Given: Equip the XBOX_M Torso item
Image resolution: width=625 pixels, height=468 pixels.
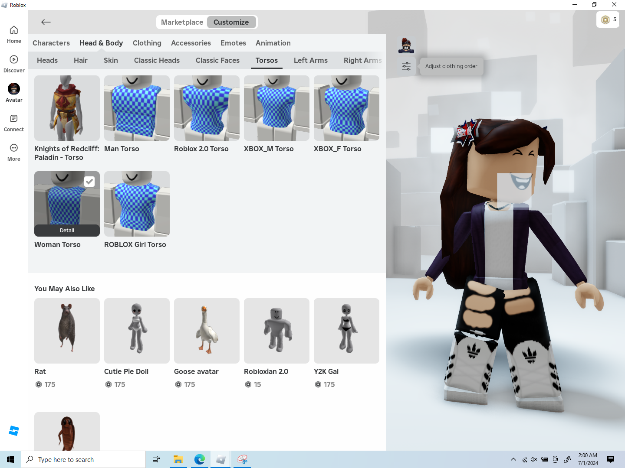Looking at the screenshot, I should (276, 108).
